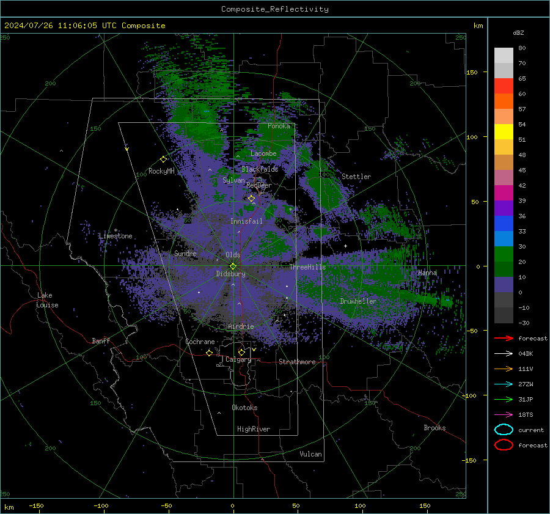The height and width of the screenshot is (514, 550).
Task: Pick the magenta swatch in dBZ legend
Action: tap(504, 193)
